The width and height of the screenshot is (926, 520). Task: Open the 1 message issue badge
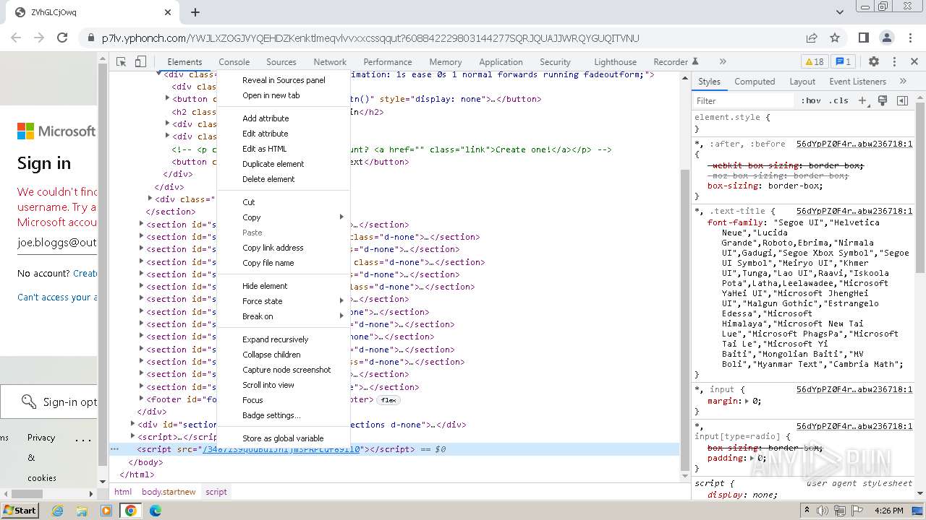[844, 62]
